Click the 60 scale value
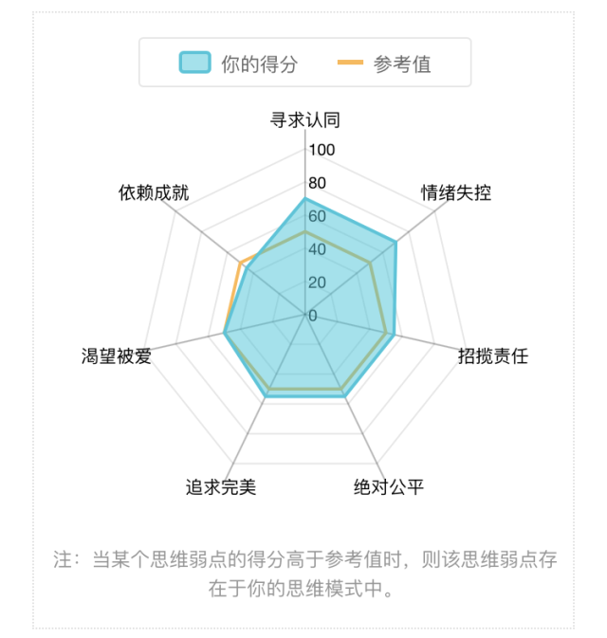Viewport: 607px width, 638px height. click(318, 216)
